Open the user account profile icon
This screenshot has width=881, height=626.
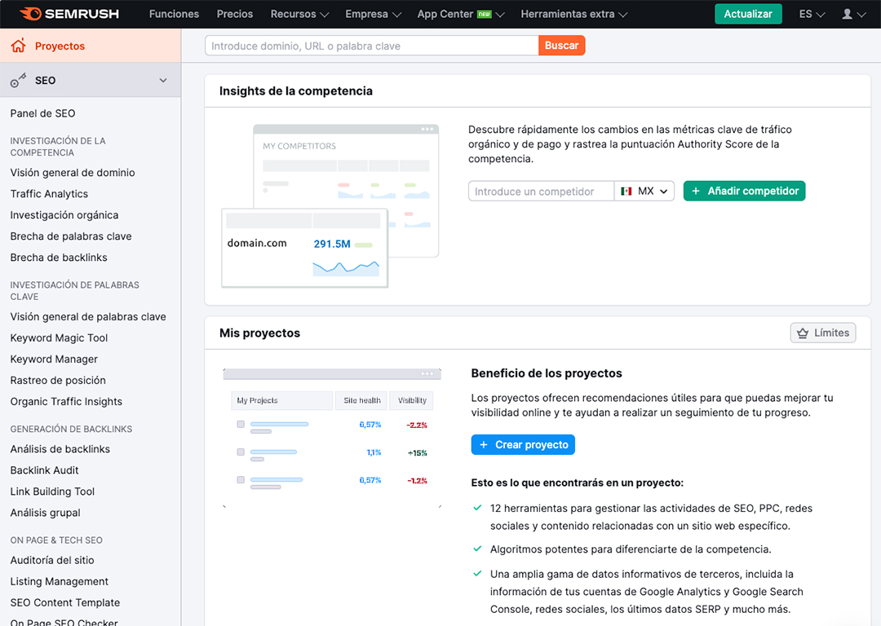coord(847,14)
